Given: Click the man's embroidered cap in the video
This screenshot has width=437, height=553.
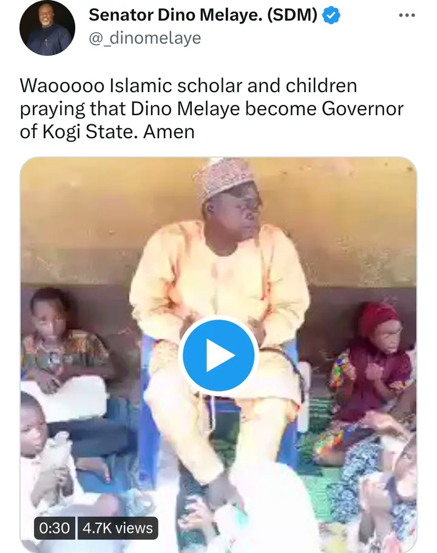Looking at the screenshot, I should tap(225, 179).
